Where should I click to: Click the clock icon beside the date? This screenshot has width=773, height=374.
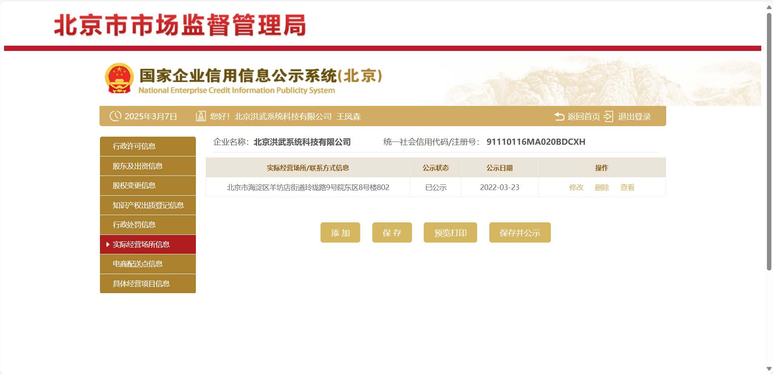pos(115,116)
